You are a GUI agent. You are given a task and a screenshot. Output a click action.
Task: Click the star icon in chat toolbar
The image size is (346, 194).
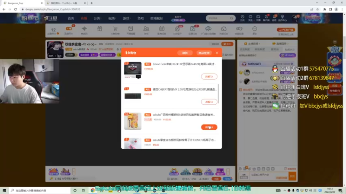[x=254, y=169]
